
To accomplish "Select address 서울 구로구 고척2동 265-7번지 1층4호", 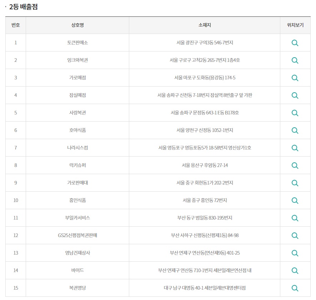I will (205, 60).
